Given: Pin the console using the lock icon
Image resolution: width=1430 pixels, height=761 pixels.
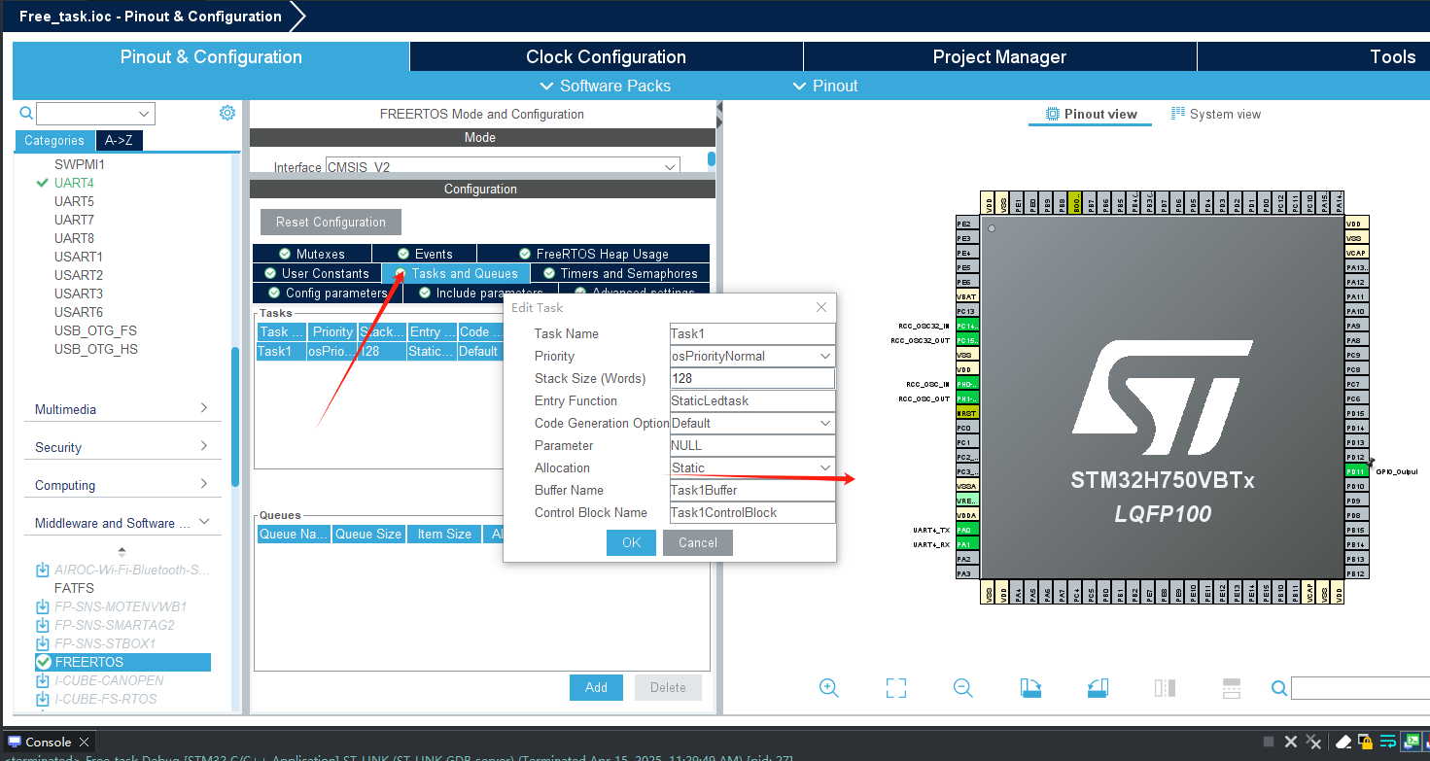Looking at the screenshot, I should (1365, 742).
